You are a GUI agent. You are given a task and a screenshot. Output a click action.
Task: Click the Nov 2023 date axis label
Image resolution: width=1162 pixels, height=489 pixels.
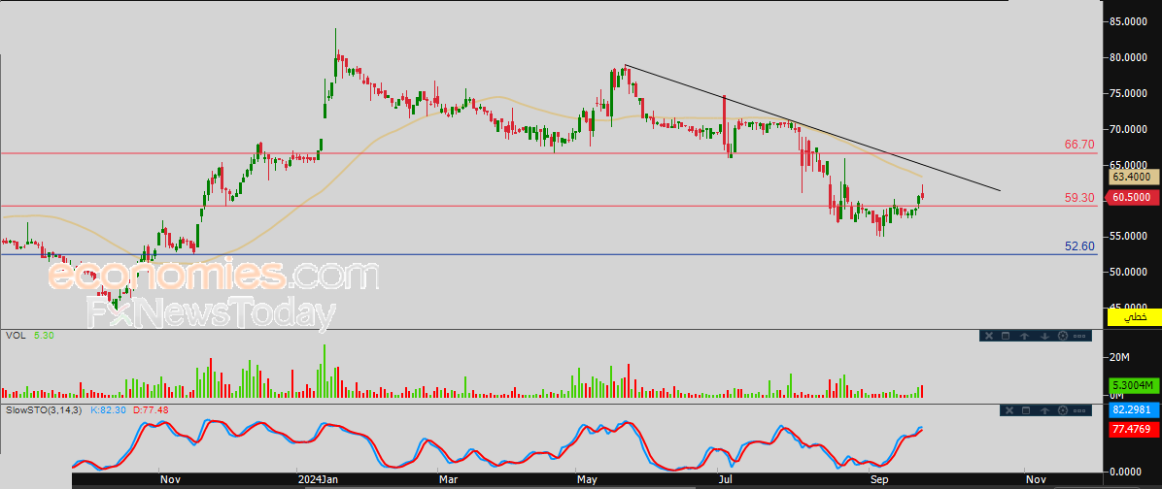click(170, 481)
